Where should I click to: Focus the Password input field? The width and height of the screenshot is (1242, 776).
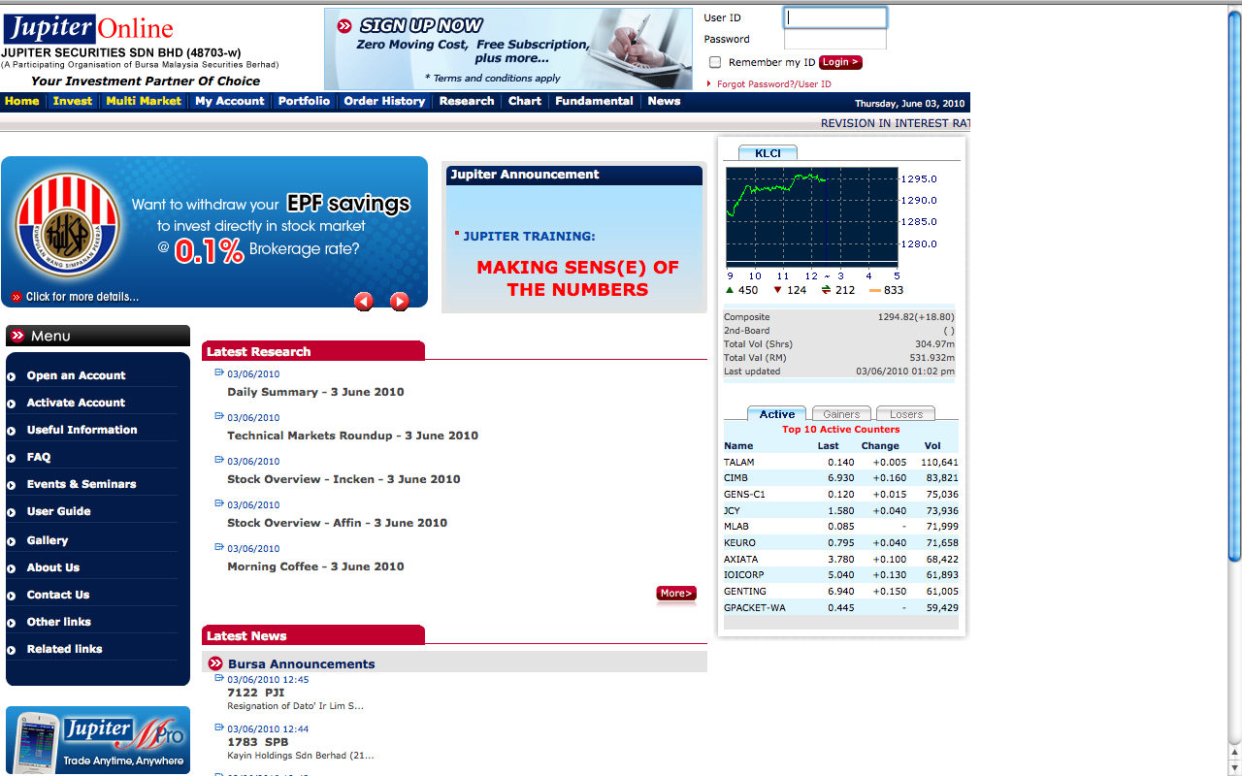pos(835,39)
